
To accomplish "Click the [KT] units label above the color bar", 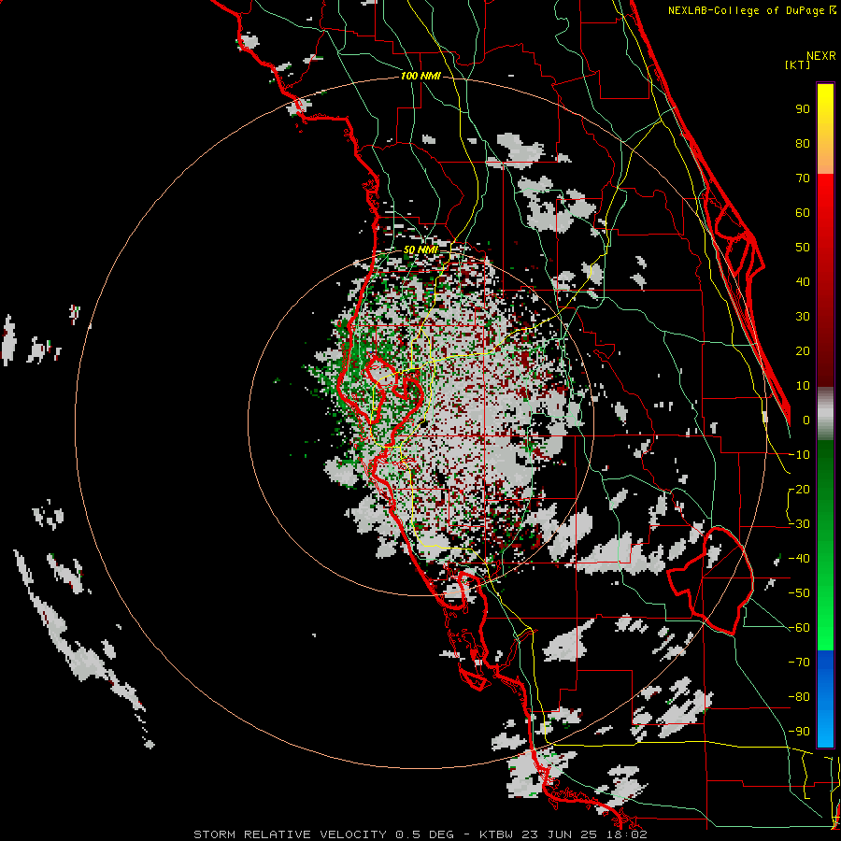I will click(798, 64).
